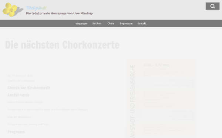The image size is (222, 138).
Task: Open the search magnifier button
Action: 212,6
